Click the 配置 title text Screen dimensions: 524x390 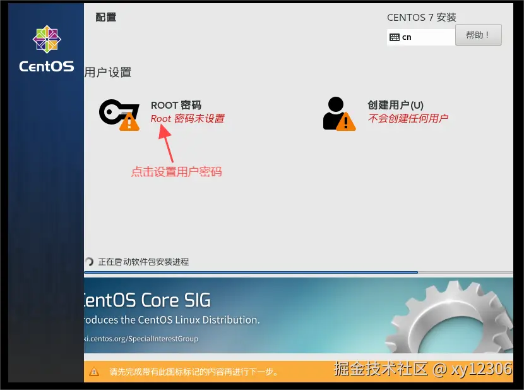click(105, 17)
